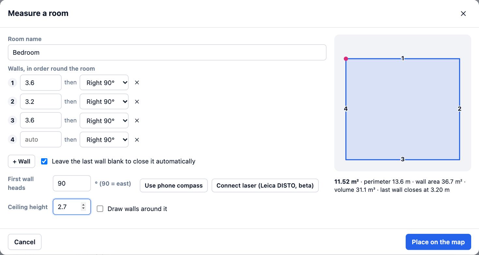Uncheck Leave the last wall blank option
479x255 pixels.
coord(44,161)
